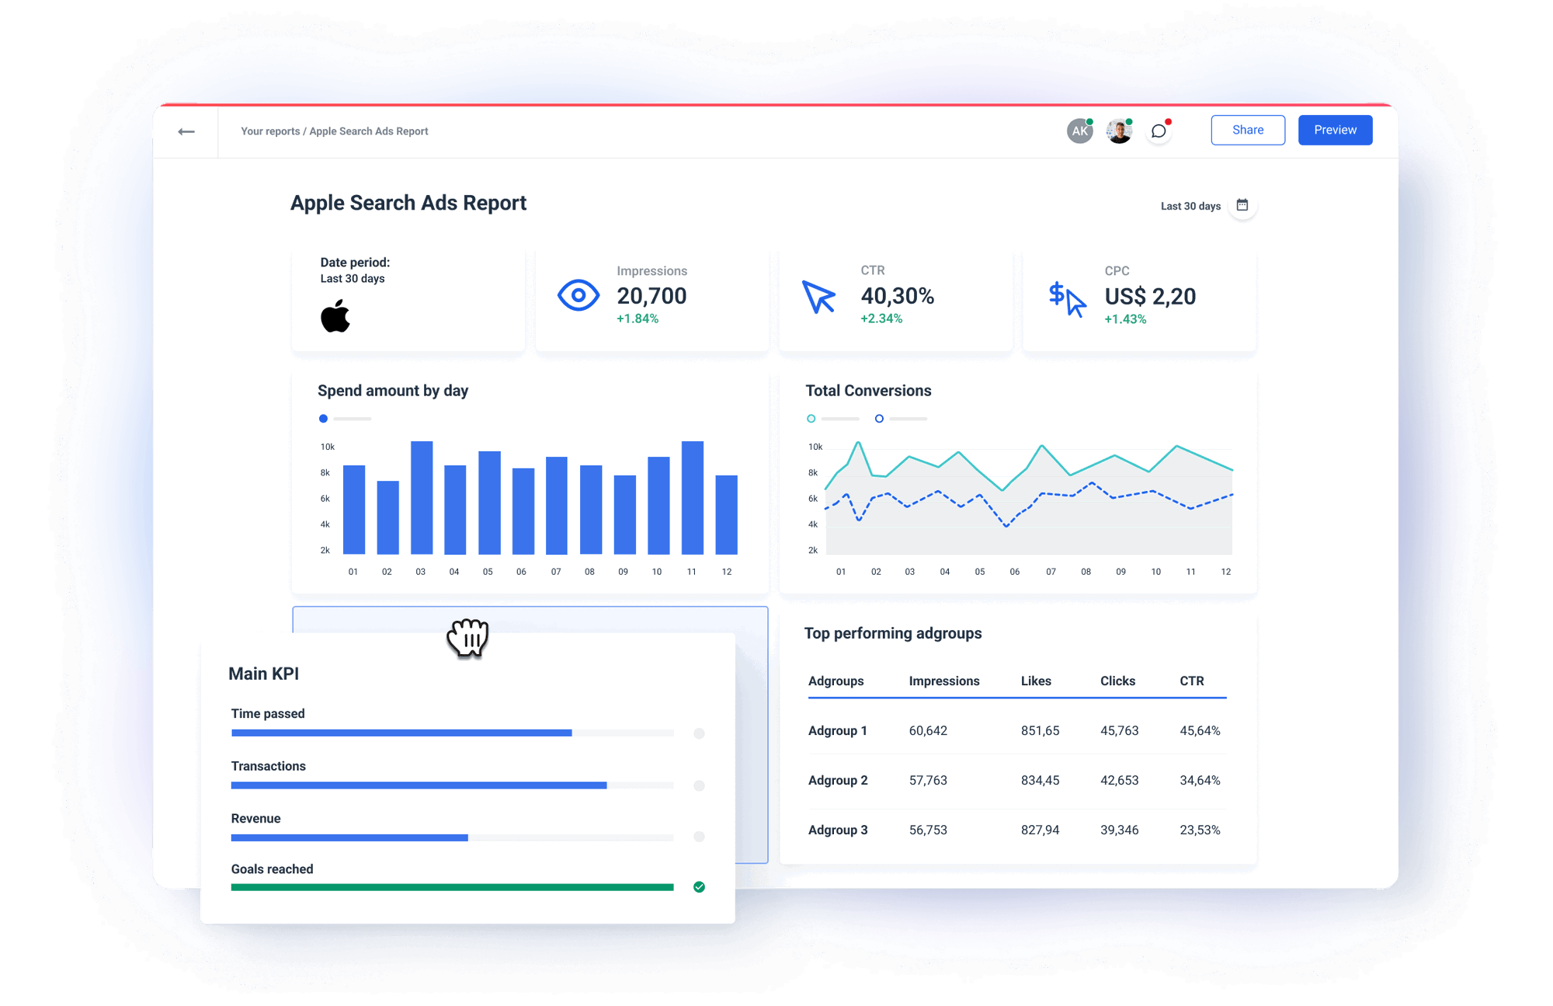Click the calendar date picker icon
The image size is (1553, 1006).
[x=1242, y=205]
